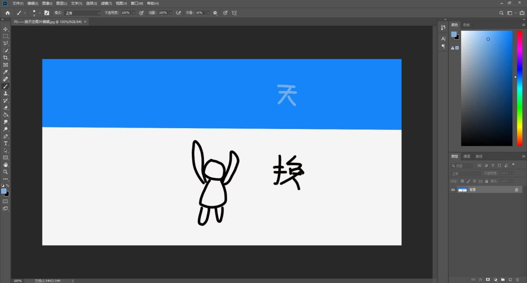The image size is (527, 283).
Task: Select the Pen tool
Action: [5, 136]
